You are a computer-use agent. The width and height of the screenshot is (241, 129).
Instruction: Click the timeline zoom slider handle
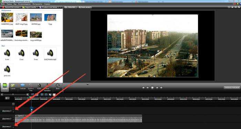(13, 95)
